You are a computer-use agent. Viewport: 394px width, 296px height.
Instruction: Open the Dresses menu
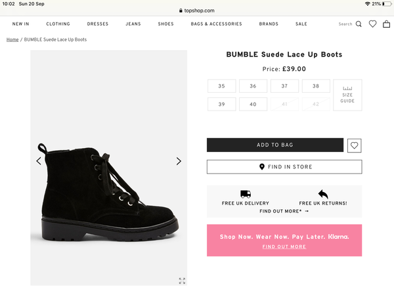[x=98, y=24]
